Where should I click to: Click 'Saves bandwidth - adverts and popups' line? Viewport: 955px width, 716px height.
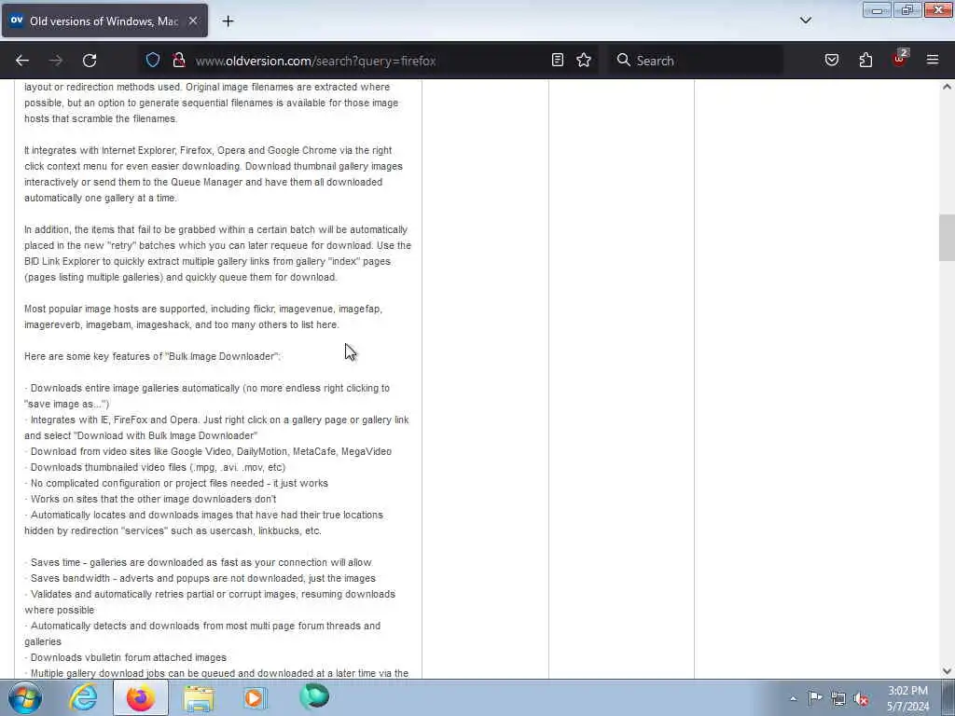pos(201,578)
